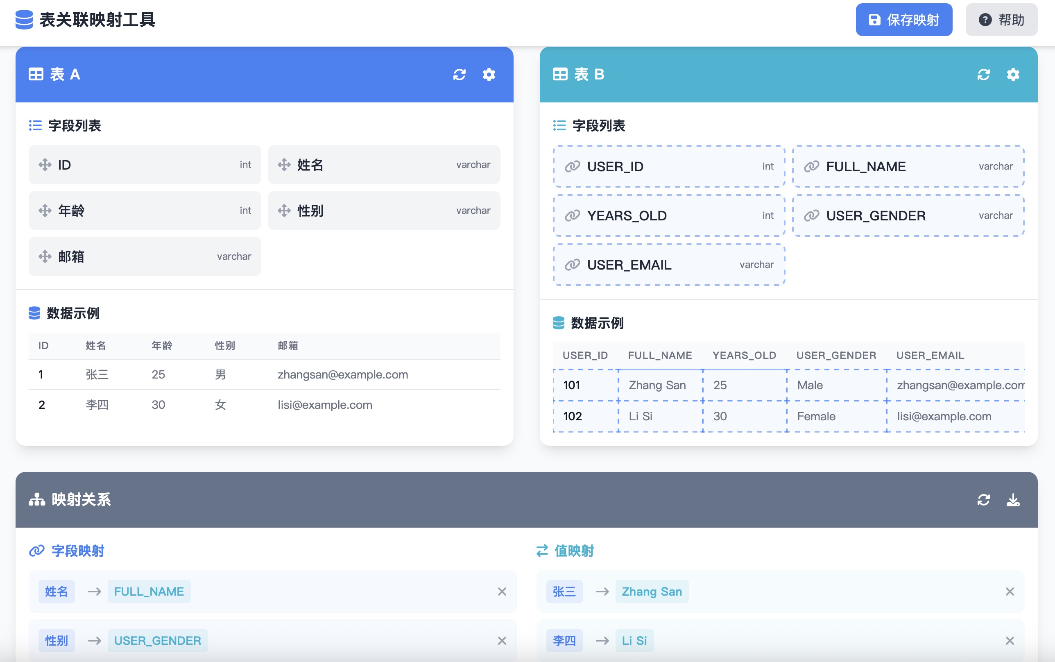
Task: Click the 保存映射 button
Action: 903,20
